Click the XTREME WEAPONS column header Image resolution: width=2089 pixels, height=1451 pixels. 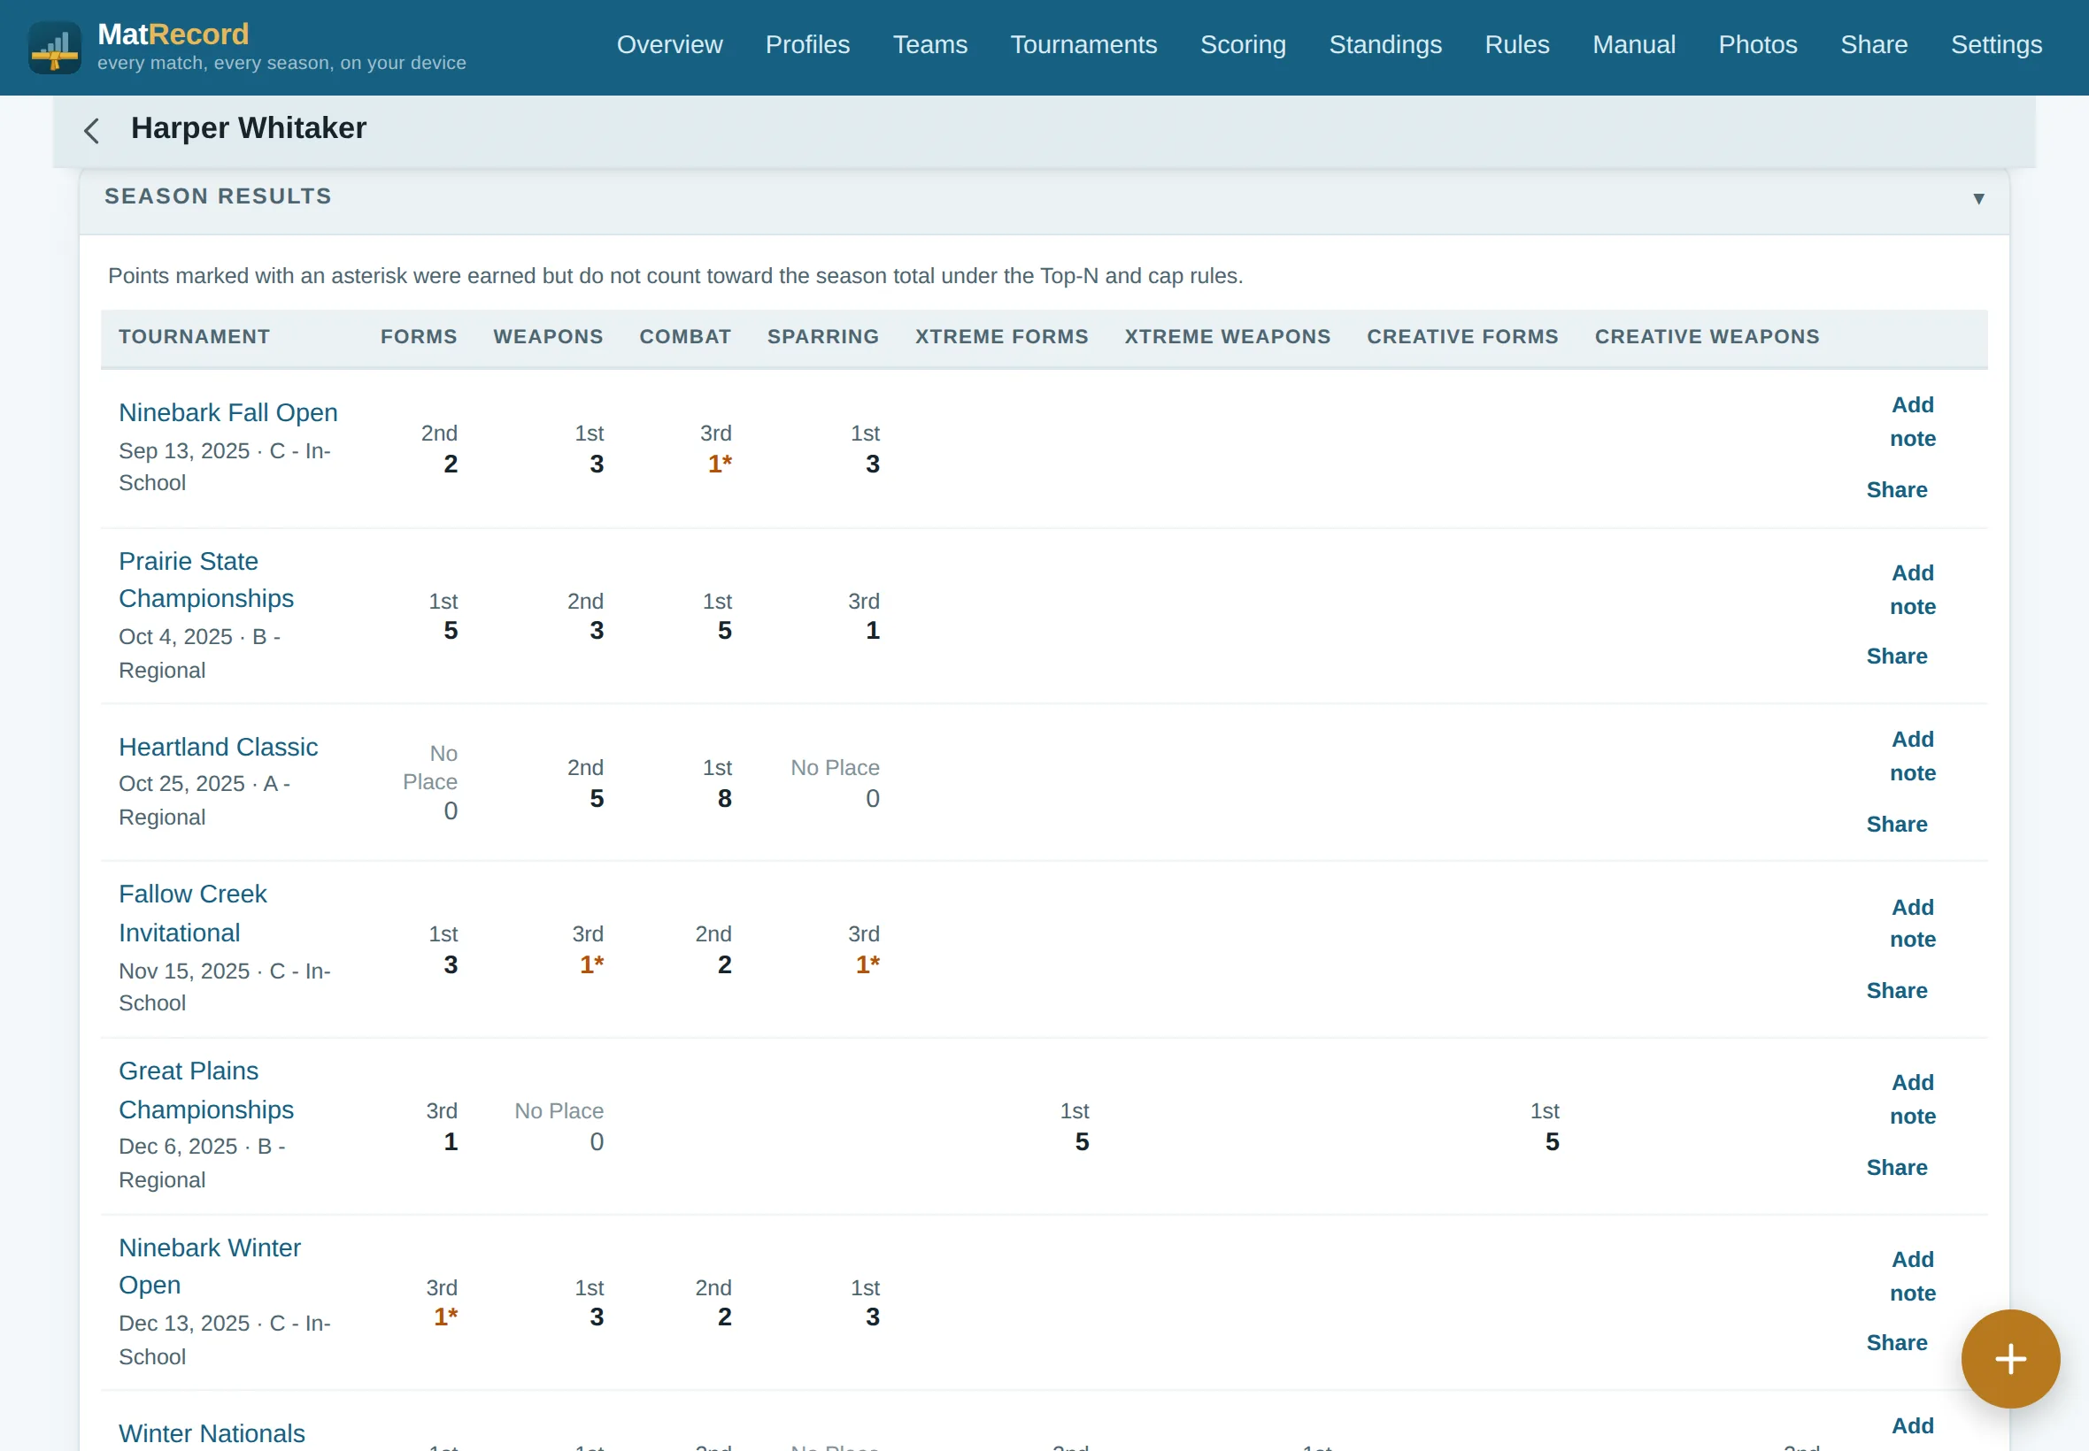(1227, 336)
